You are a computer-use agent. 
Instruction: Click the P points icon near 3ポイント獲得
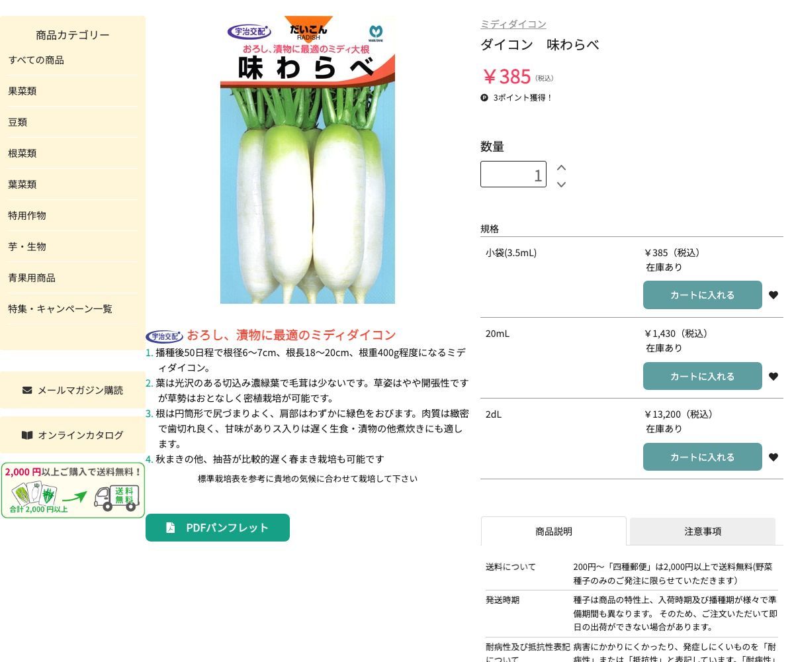tap(485, 97)
